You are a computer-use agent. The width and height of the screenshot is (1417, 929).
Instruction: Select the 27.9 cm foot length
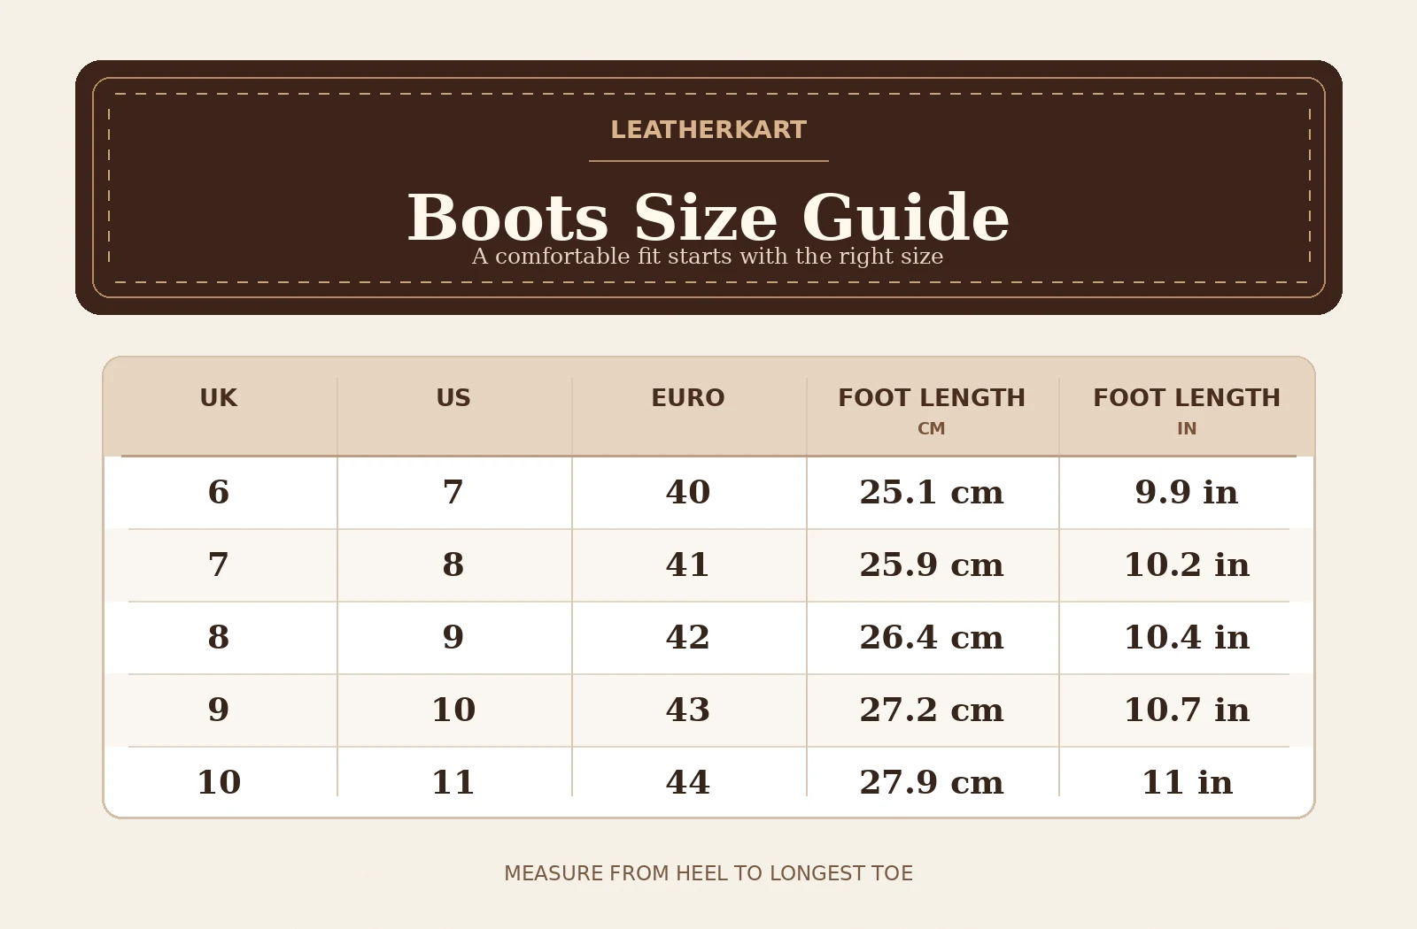(x=932, y=782)
